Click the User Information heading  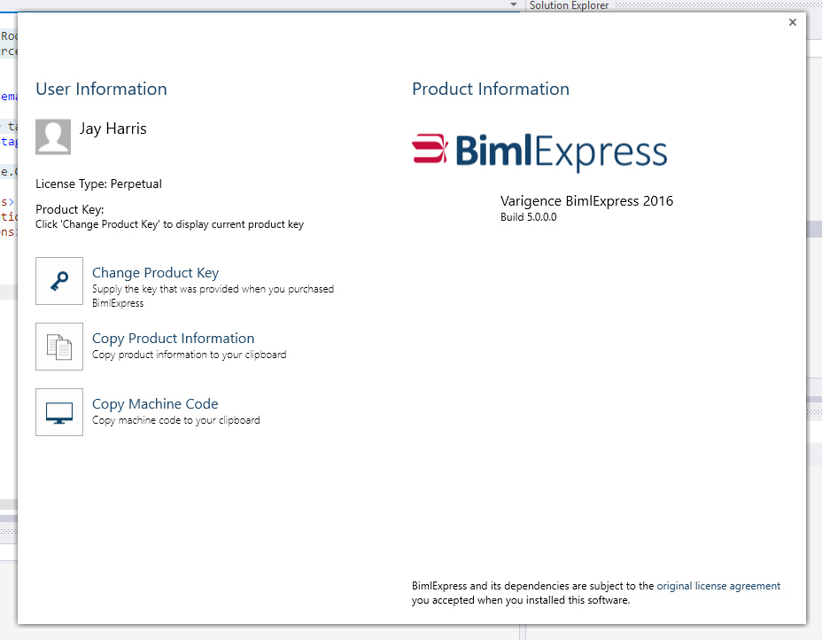101,89
